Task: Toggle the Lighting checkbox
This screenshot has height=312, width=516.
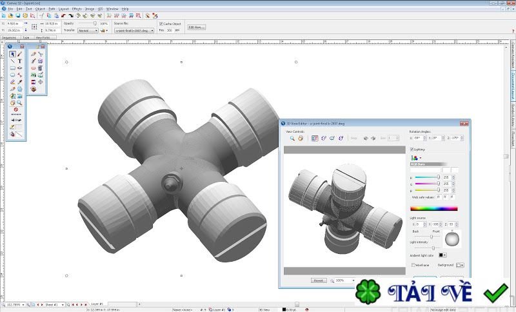Action: coord(412,148)
